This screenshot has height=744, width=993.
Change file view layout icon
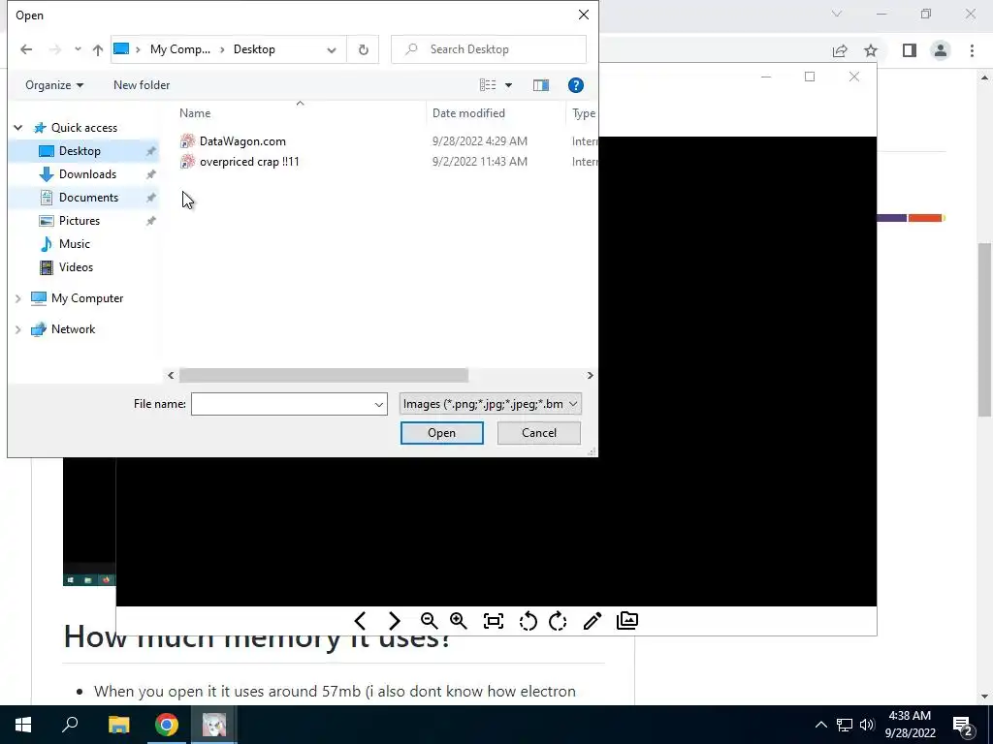[x=488, y=85]
